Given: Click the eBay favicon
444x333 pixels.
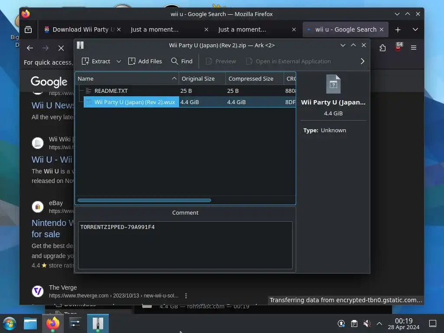Looking at the screenshot, I should coord(38,207).
